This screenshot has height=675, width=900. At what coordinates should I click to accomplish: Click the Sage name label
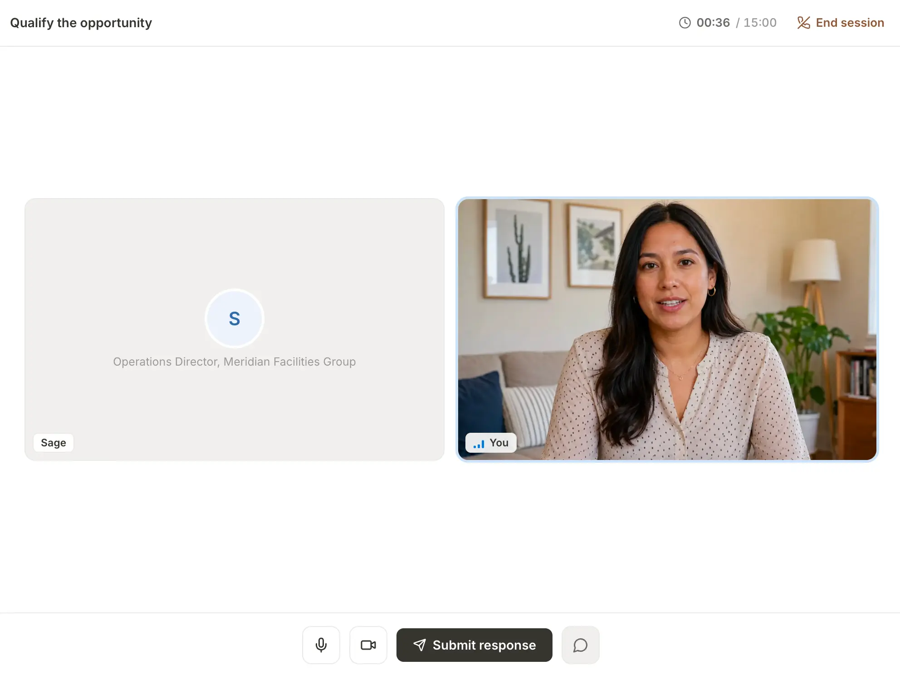(x=54, y=443)
